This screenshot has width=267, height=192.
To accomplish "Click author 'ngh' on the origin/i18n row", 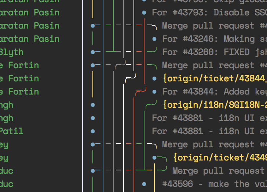I will [7, 105].
